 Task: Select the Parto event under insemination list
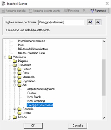[21, 45]
